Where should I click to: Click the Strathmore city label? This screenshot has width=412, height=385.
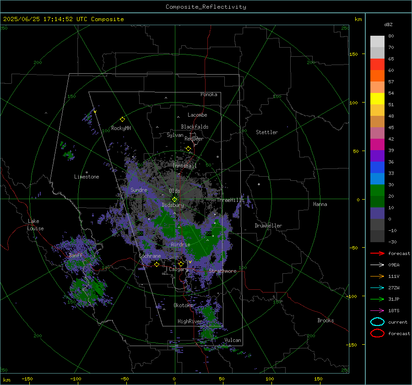[222, 271]
